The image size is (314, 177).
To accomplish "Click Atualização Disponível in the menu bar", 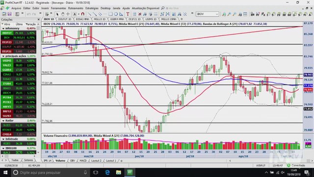I will [146, 8].
